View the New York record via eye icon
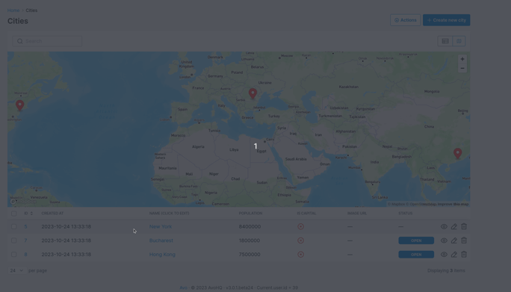Screen dimensions: 511x292 (444, 226)
